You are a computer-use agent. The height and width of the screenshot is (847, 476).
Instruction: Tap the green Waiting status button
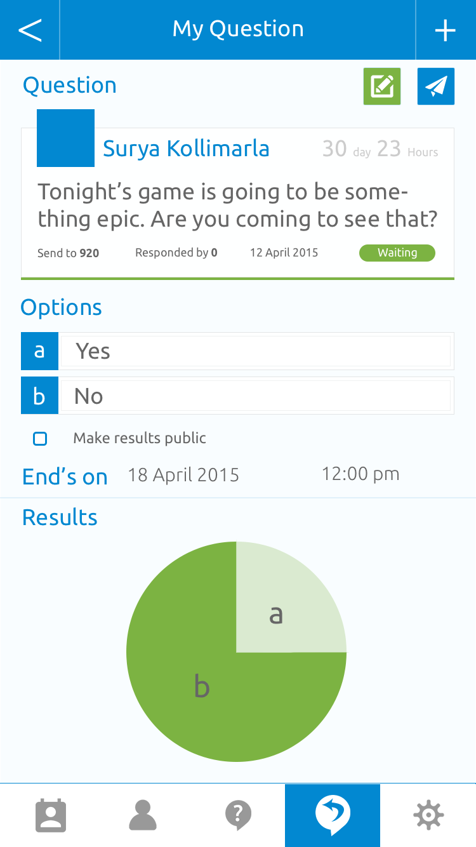(x=397, y=253)
